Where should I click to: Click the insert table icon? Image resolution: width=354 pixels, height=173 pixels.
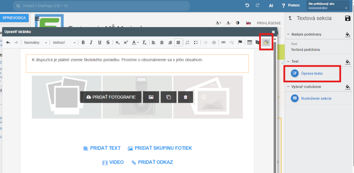pyautogui.click(x=250, y=43)
